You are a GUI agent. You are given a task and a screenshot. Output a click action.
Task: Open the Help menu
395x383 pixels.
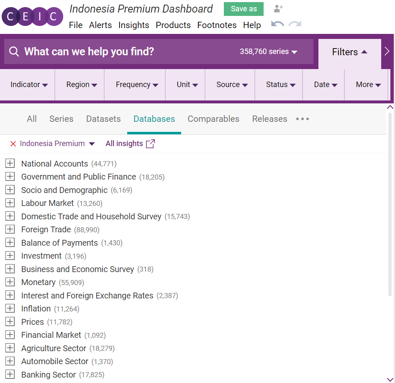tap(252, 25)
